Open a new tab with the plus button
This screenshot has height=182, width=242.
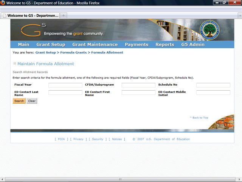(64, 16)
